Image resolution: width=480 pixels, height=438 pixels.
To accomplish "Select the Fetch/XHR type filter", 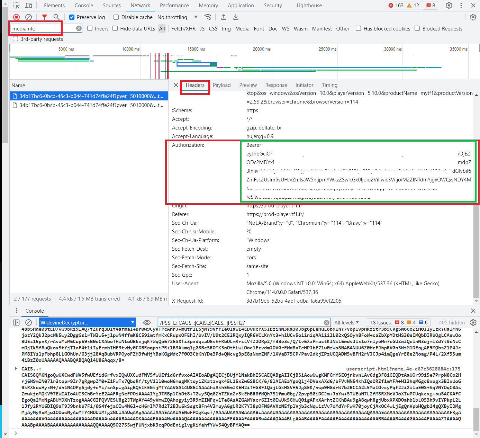I will tap(183, 29).
